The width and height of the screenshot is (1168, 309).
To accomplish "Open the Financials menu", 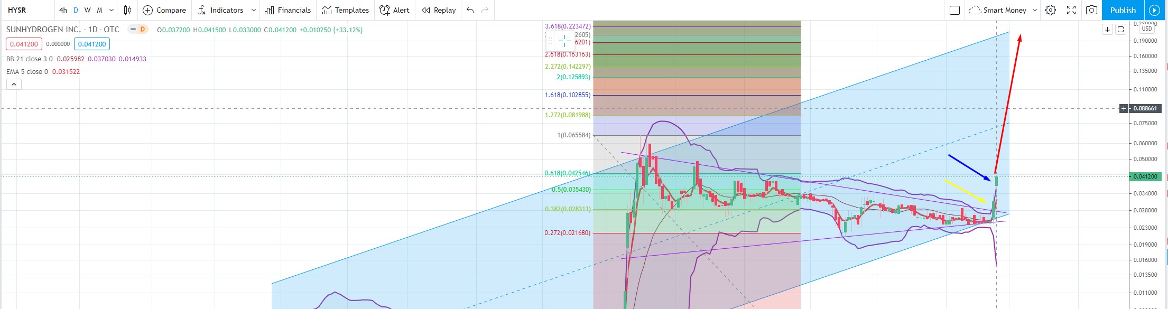I will 288,10.
